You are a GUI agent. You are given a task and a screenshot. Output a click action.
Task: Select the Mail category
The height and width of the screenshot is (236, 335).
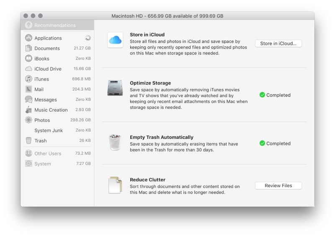click(58, 89)
